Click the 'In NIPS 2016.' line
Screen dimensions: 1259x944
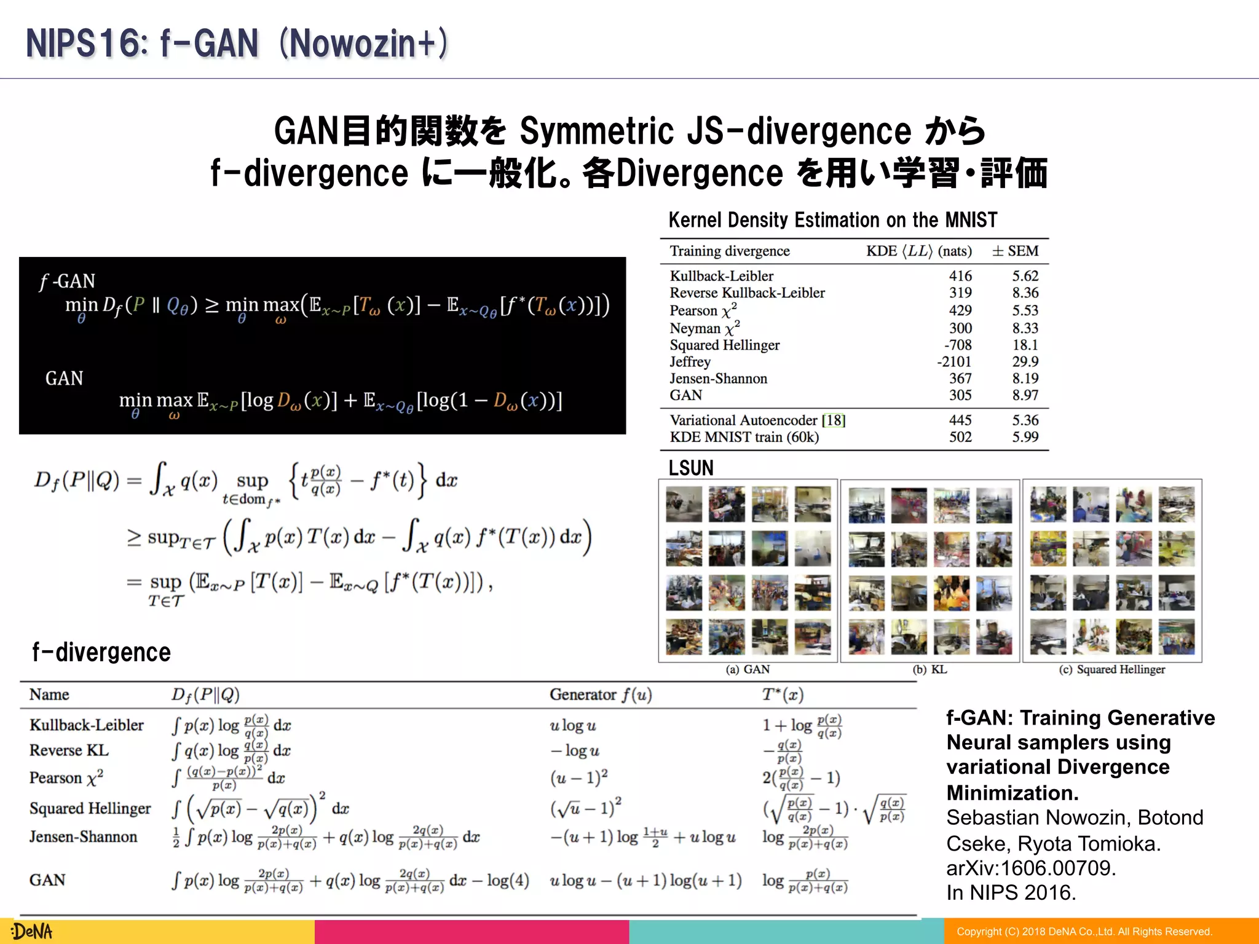[1012, 892]
